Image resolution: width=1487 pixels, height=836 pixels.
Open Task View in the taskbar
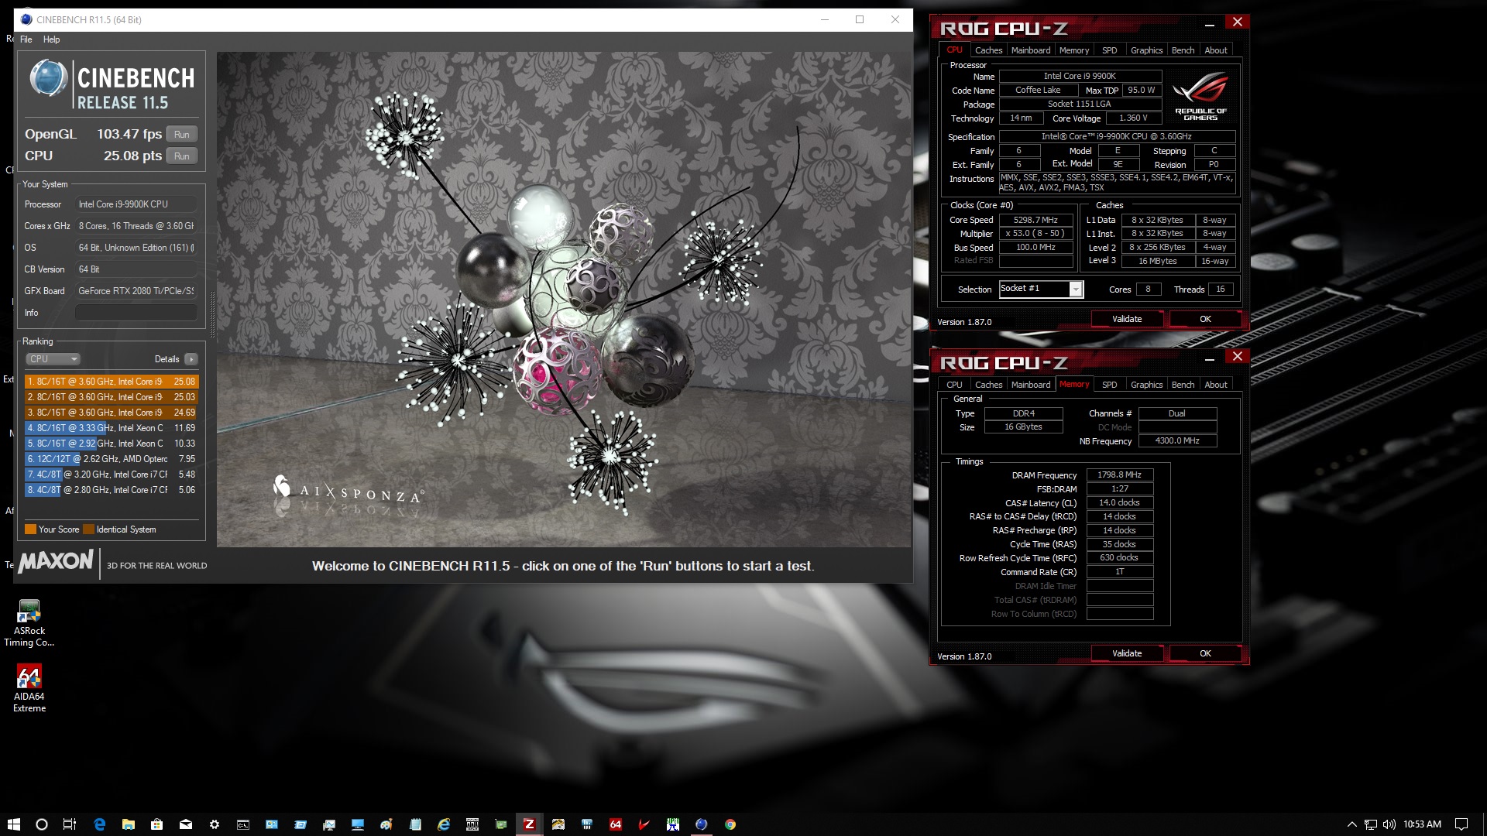tap(70, 824)
